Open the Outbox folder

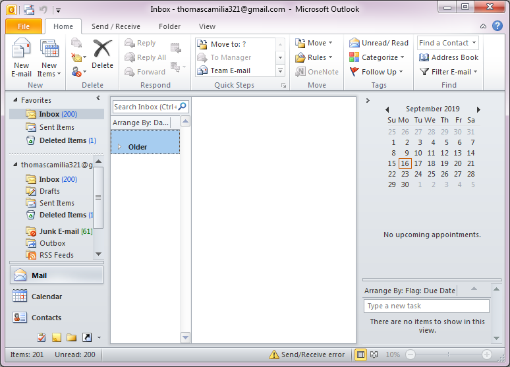click(45, 243)
